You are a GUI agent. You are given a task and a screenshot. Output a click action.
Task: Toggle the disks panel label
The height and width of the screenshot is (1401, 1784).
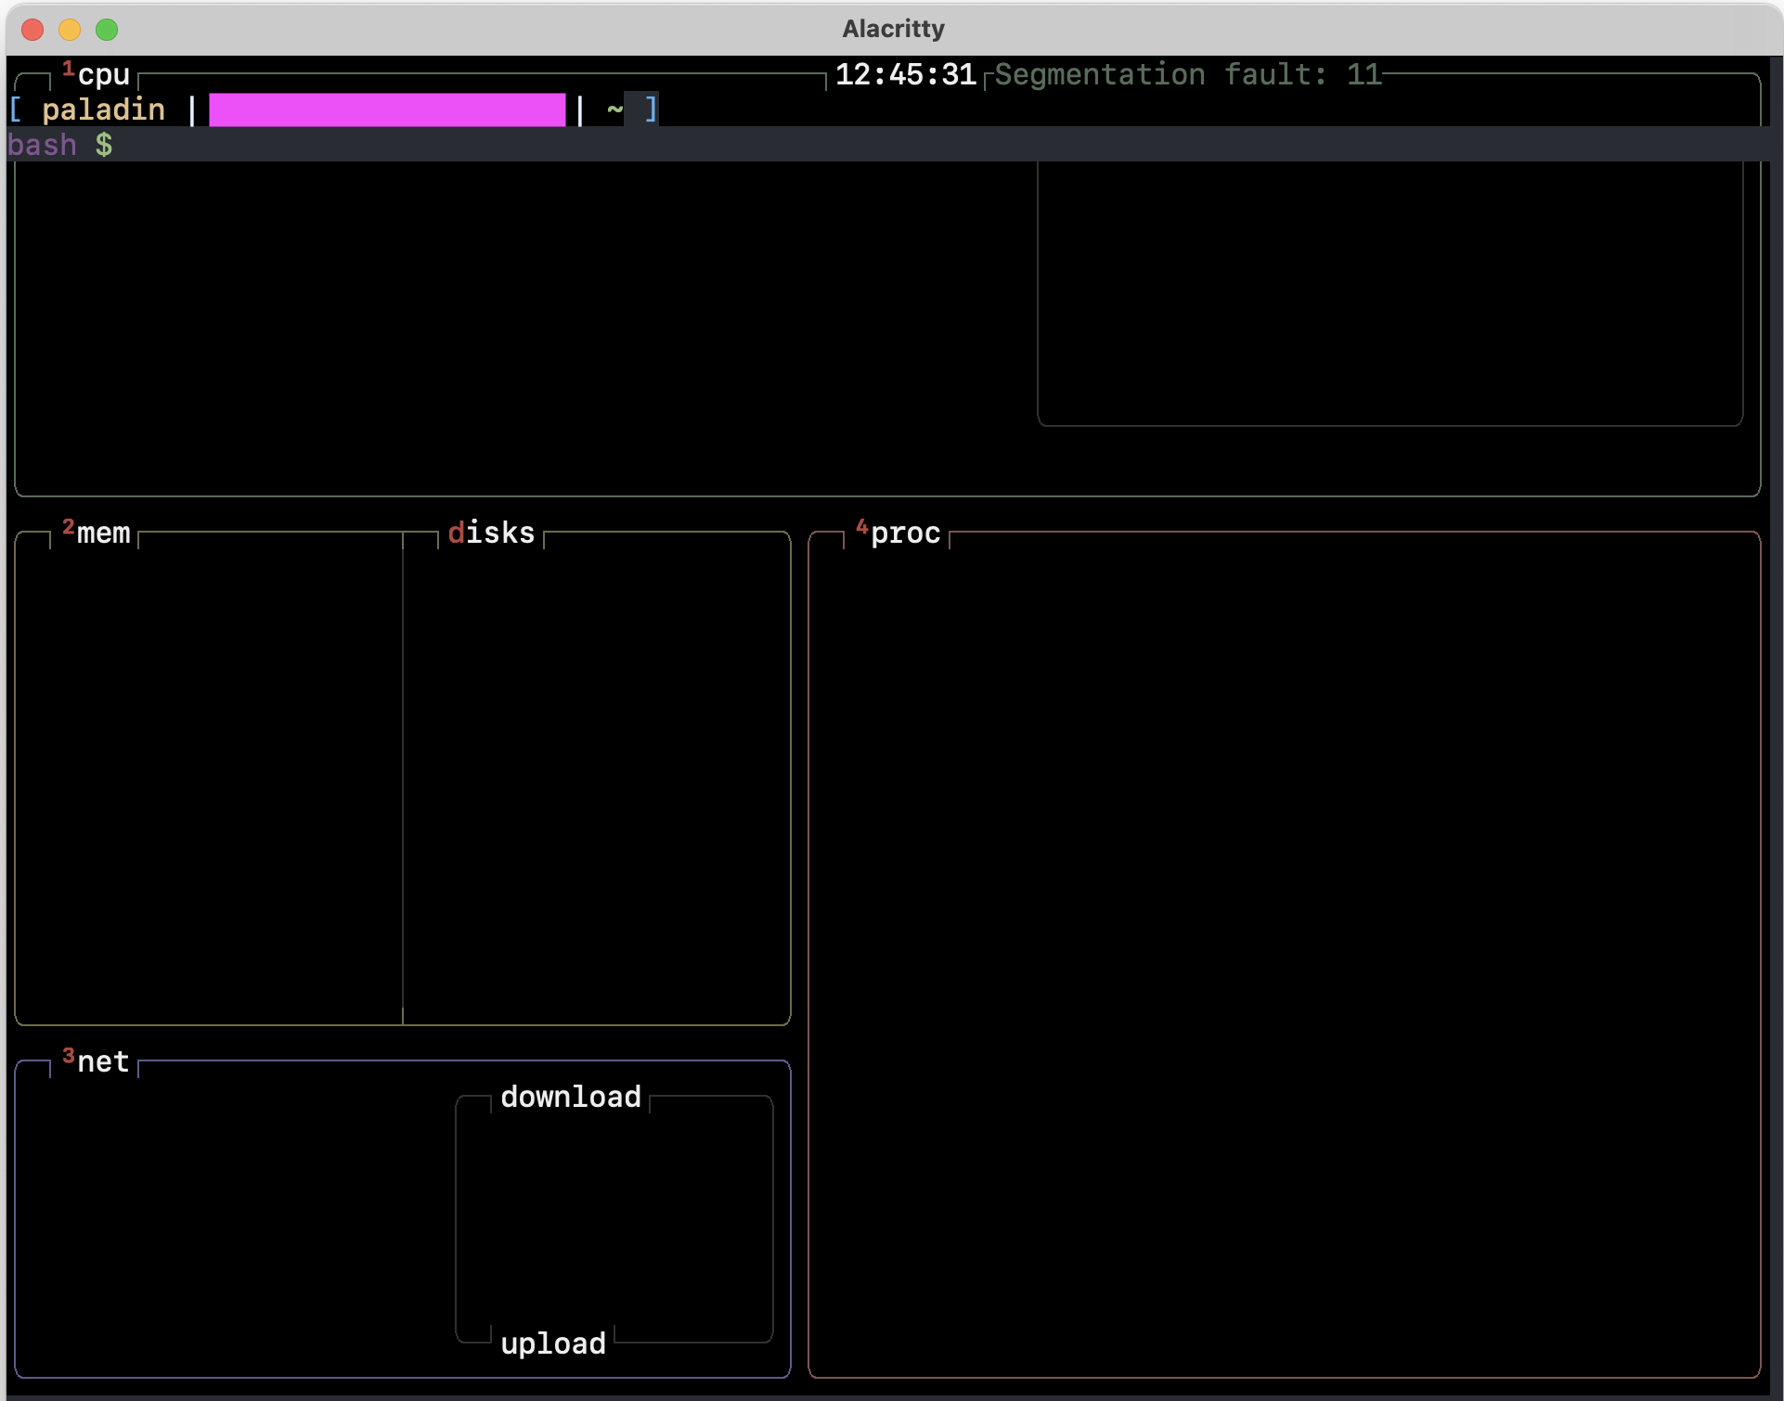point(491,533)
